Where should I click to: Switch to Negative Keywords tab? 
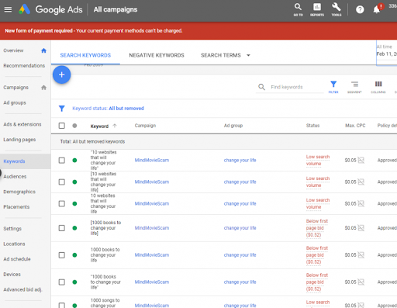click(x=157, y=55)
